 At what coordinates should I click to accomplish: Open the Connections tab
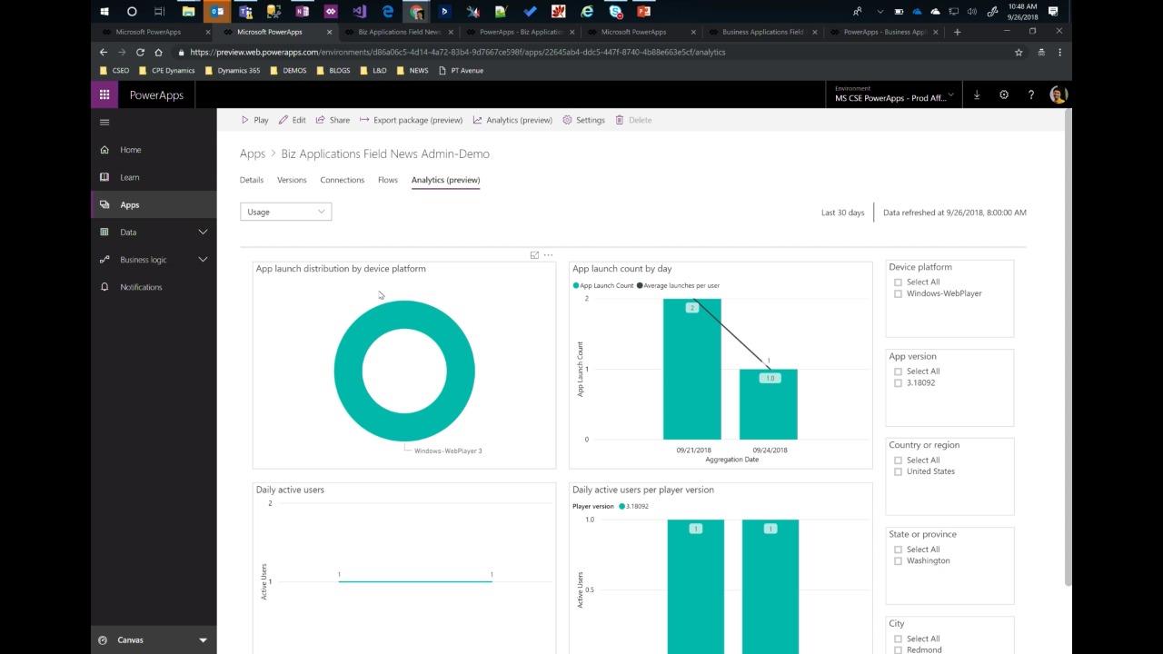[x=343, y=180]
